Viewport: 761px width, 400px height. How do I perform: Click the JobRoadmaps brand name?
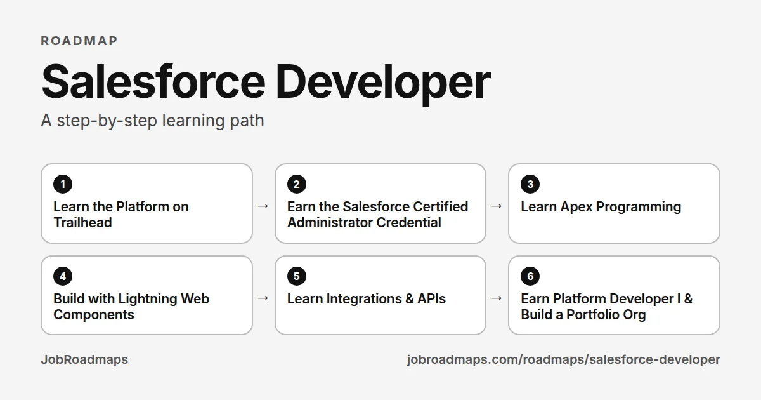[x=84, y=359]
